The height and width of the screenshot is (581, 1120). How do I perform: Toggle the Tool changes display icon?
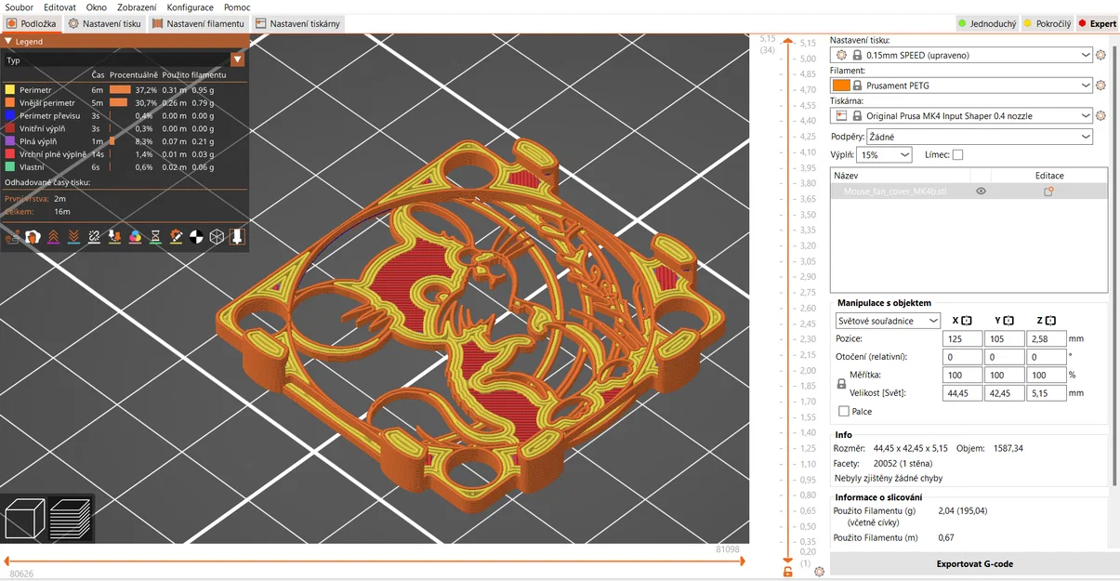(x=115, y=237)
